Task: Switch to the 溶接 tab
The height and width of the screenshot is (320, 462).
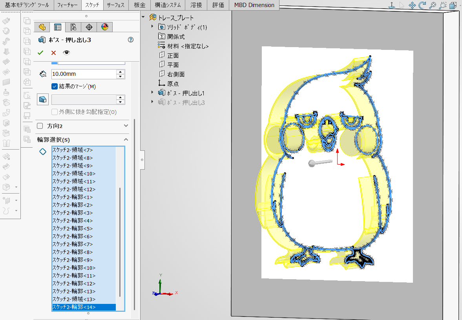Action: pyautogui.click(x=196, y=5)
